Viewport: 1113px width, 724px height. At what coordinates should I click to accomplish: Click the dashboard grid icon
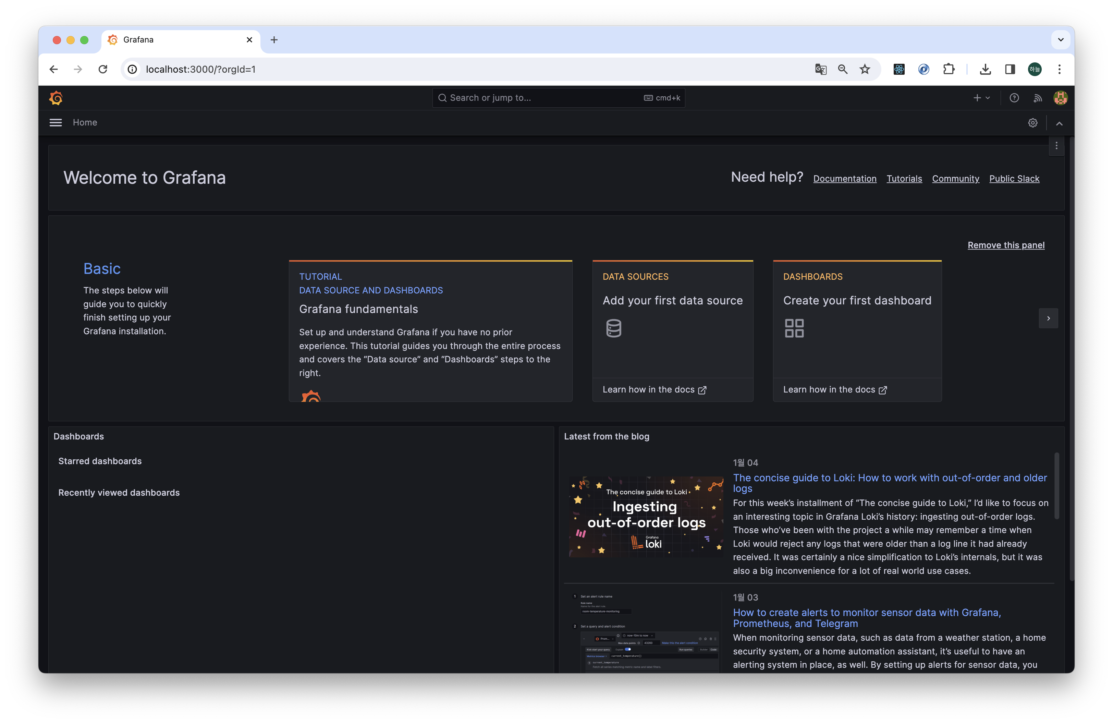point(794,328)
